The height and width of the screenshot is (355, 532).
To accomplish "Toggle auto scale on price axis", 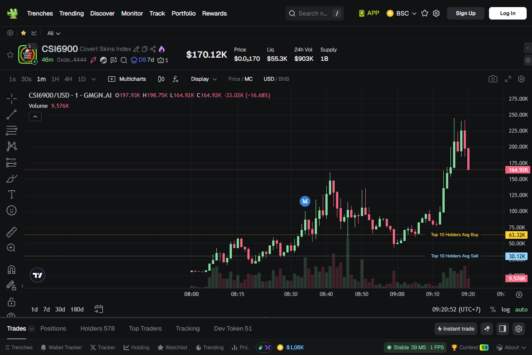I will click(x=521, y=309).
